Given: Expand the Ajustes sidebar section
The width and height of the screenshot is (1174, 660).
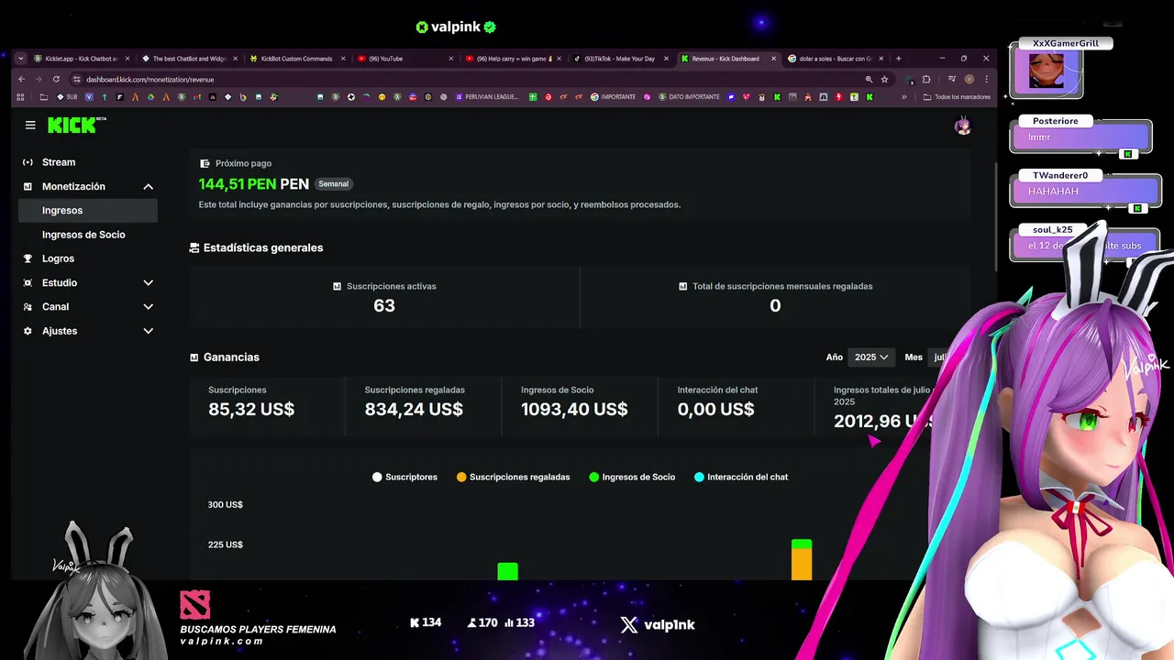Looking at the screenshot, I should 148,331.
